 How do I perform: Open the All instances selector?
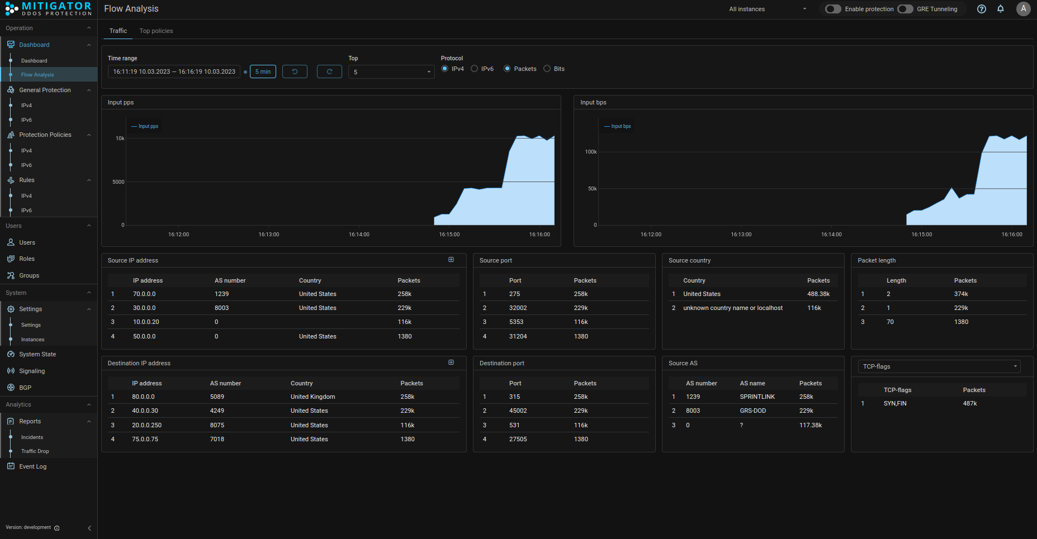pos(768,9)
